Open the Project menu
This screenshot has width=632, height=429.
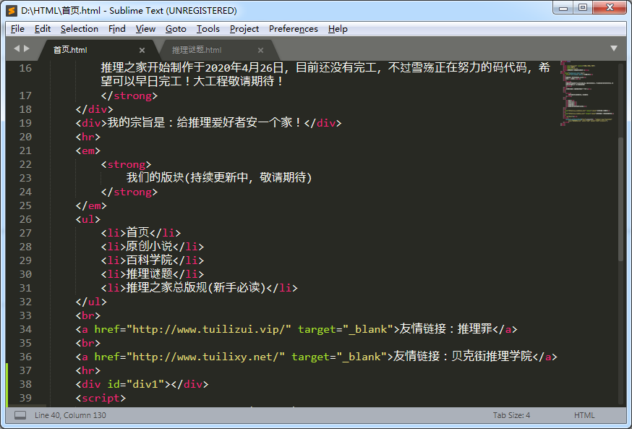(244, 29)
